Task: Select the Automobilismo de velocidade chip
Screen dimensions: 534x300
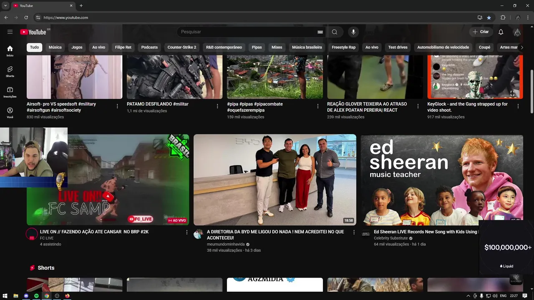Action: (x=443, y=47)
